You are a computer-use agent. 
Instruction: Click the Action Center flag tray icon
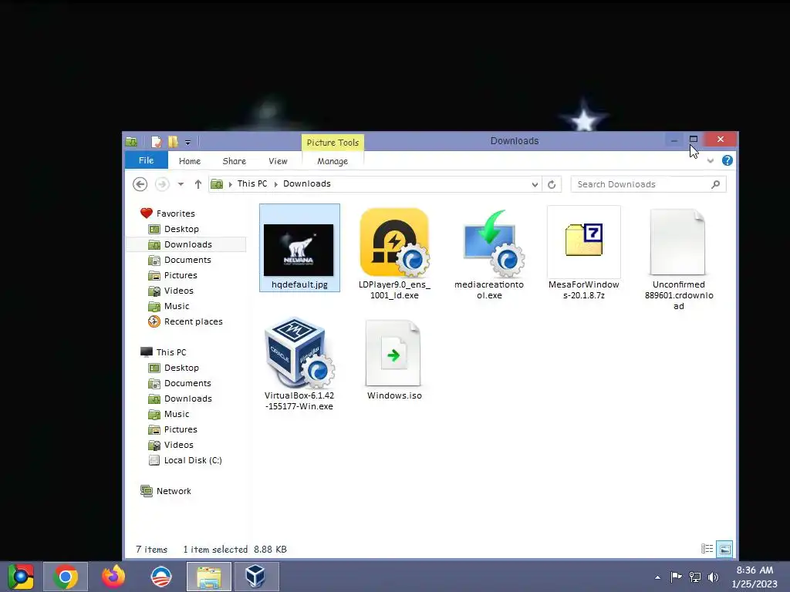pyautogui.click(x=676, y=577)
